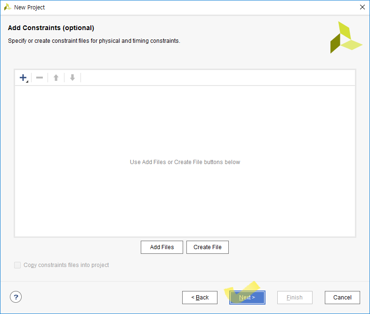Click the Add Files button
370x314 pixels.
[162, 247]
